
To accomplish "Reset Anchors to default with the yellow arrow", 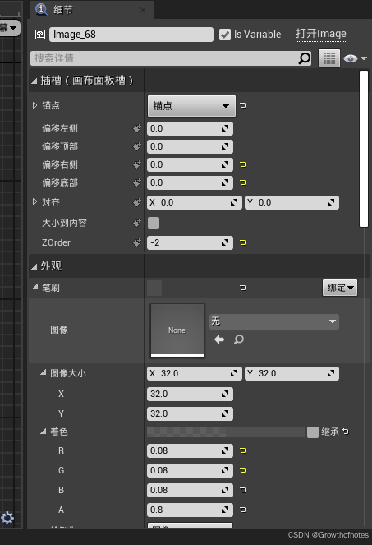I will 243,105.
